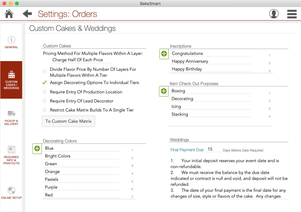
Task: Click the Home icon
Action: pyautogui.click(x=9, y=14)
